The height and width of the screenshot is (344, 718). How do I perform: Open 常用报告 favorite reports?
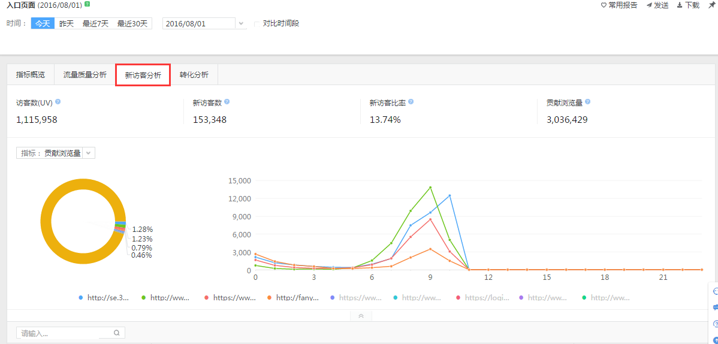[x=619, y=5]
